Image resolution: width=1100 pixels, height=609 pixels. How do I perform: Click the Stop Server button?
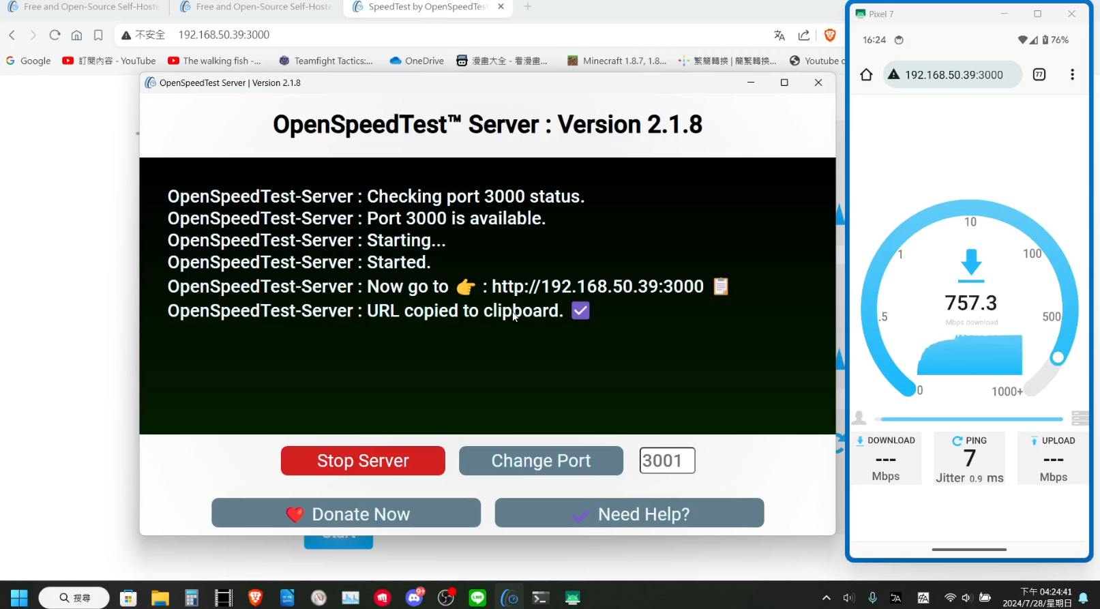[x=363, y=461]
